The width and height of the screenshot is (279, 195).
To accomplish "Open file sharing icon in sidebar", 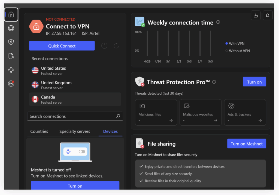I will pyautogui.click(x=11, y=56).
